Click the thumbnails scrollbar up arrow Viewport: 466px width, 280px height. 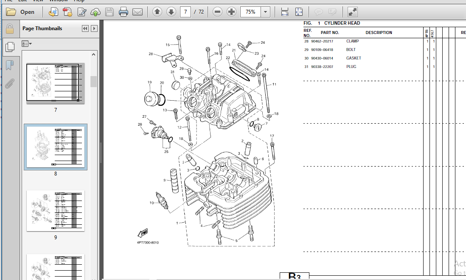click(94, 54)
